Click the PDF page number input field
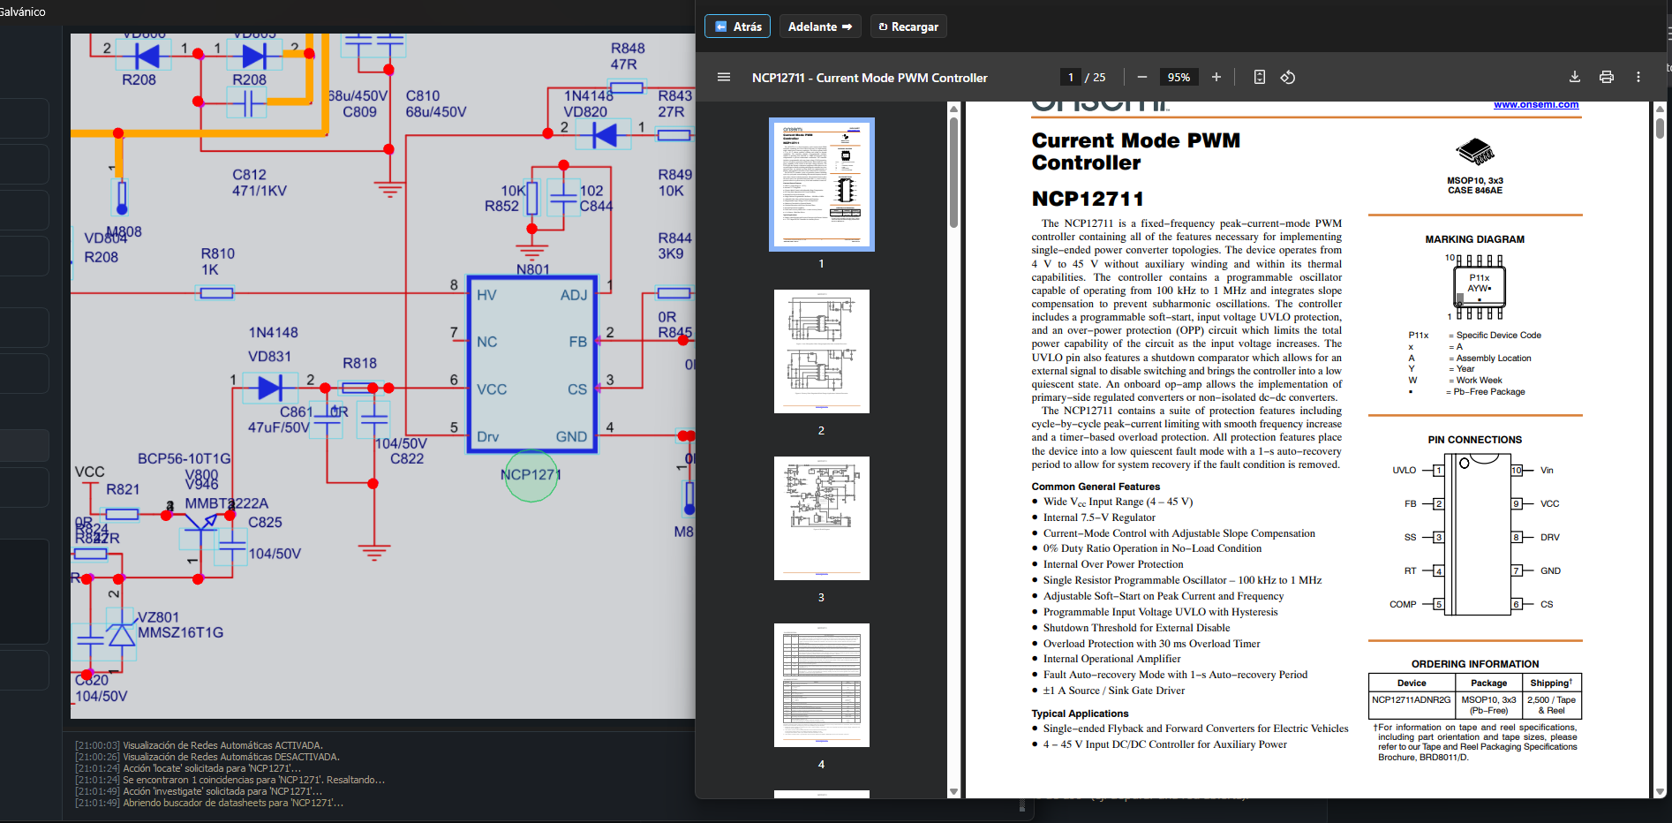 pyautogui.click(x=1071, y=77)
